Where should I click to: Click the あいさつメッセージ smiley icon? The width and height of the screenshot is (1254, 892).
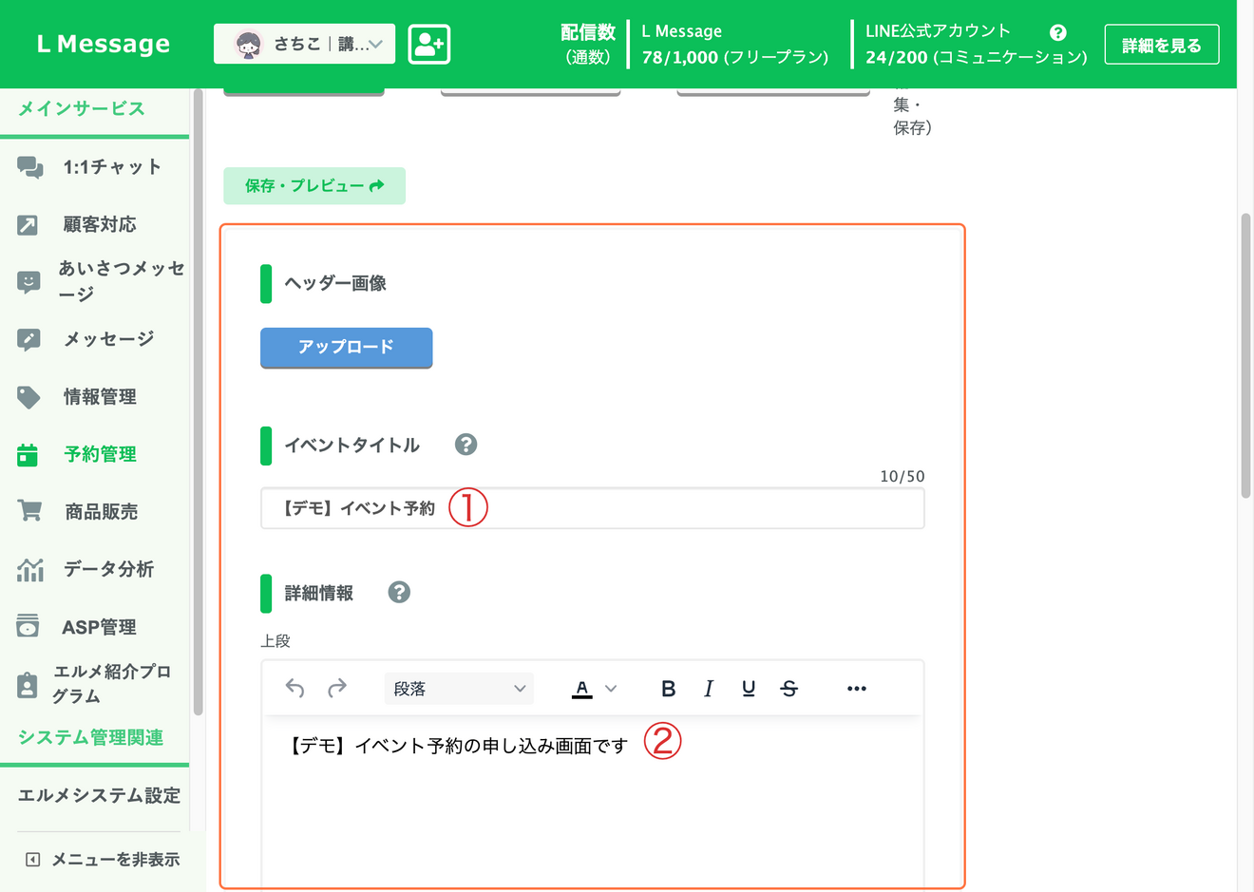tap(28, 282)
